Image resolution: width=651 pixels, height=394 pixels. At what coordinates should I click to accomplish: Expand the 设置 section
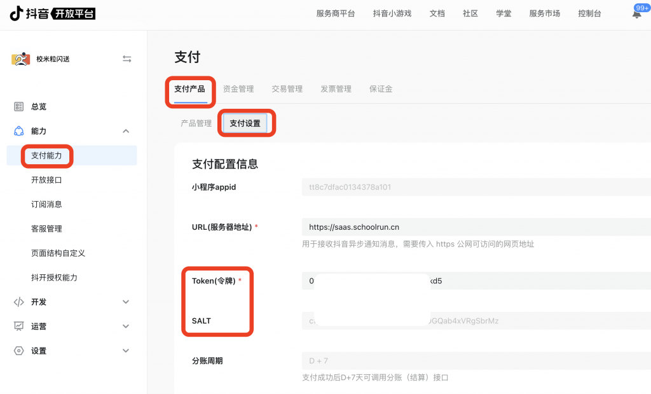pyautogui.click(x=125, y=351)
